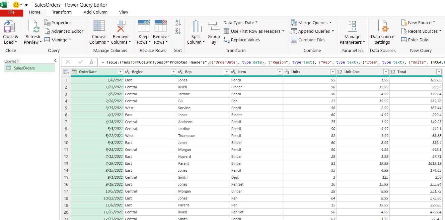Sort ascending with the A-Z icon
The image size is (445, 220).
click(178, 22)
